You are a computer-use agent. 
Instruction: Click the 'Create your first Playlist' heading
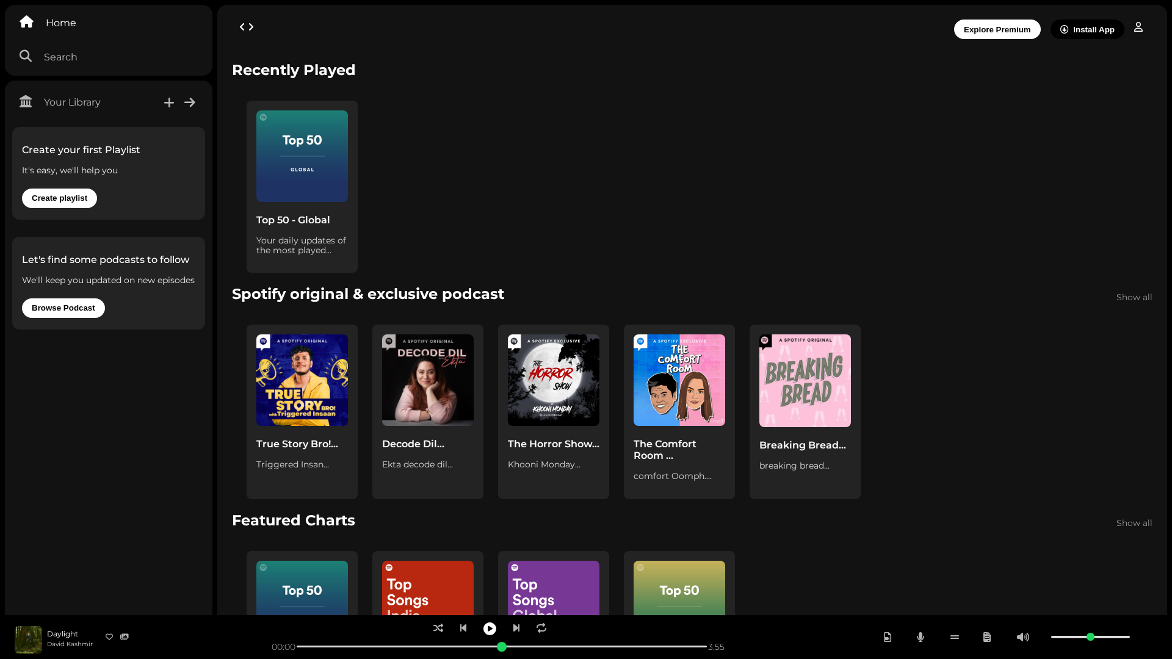tap(81, 150)
